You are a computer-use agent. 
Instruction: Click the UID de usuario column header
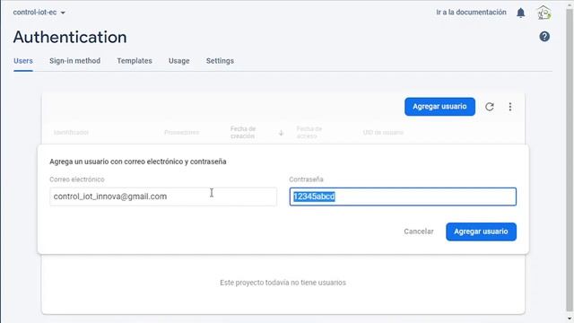(383, 133)
